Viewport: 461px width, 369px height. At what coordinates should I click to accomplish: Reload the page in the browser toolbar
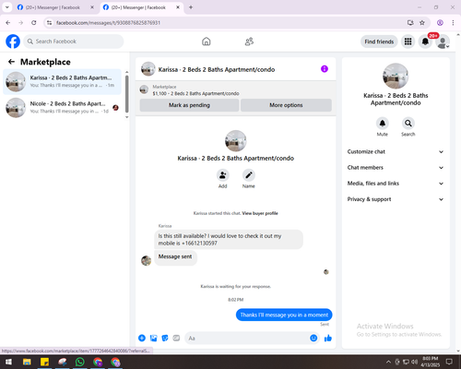tap(34, 22)
